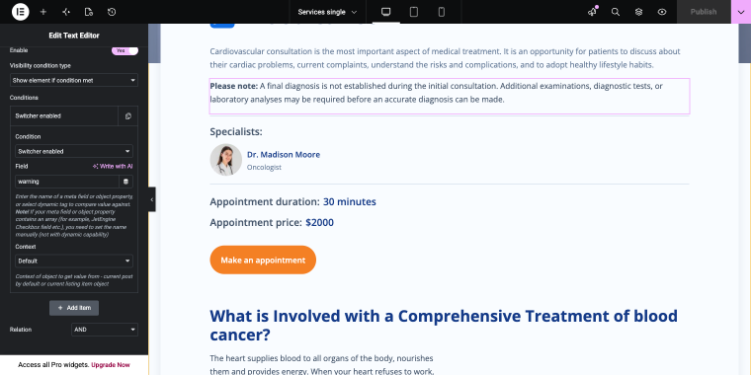Viewport: 751px width, 375px height.
Task: Open the Elementor logo menu
Action: [20, 12]
